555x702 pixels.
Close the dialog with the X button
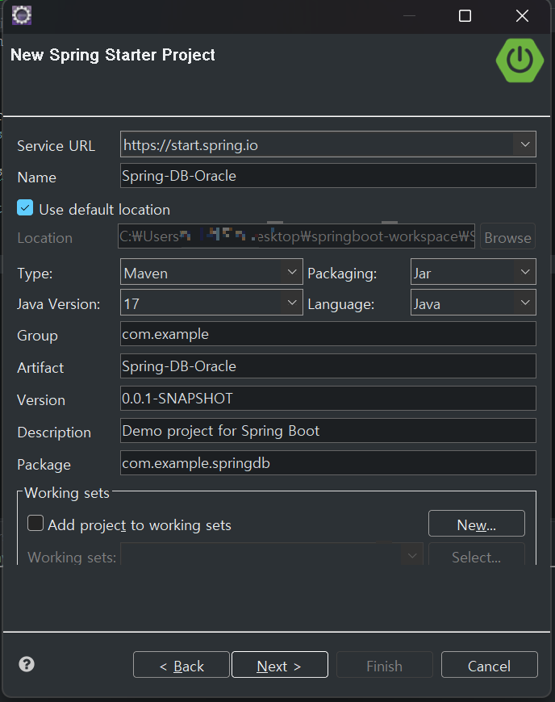click(522, 16)
